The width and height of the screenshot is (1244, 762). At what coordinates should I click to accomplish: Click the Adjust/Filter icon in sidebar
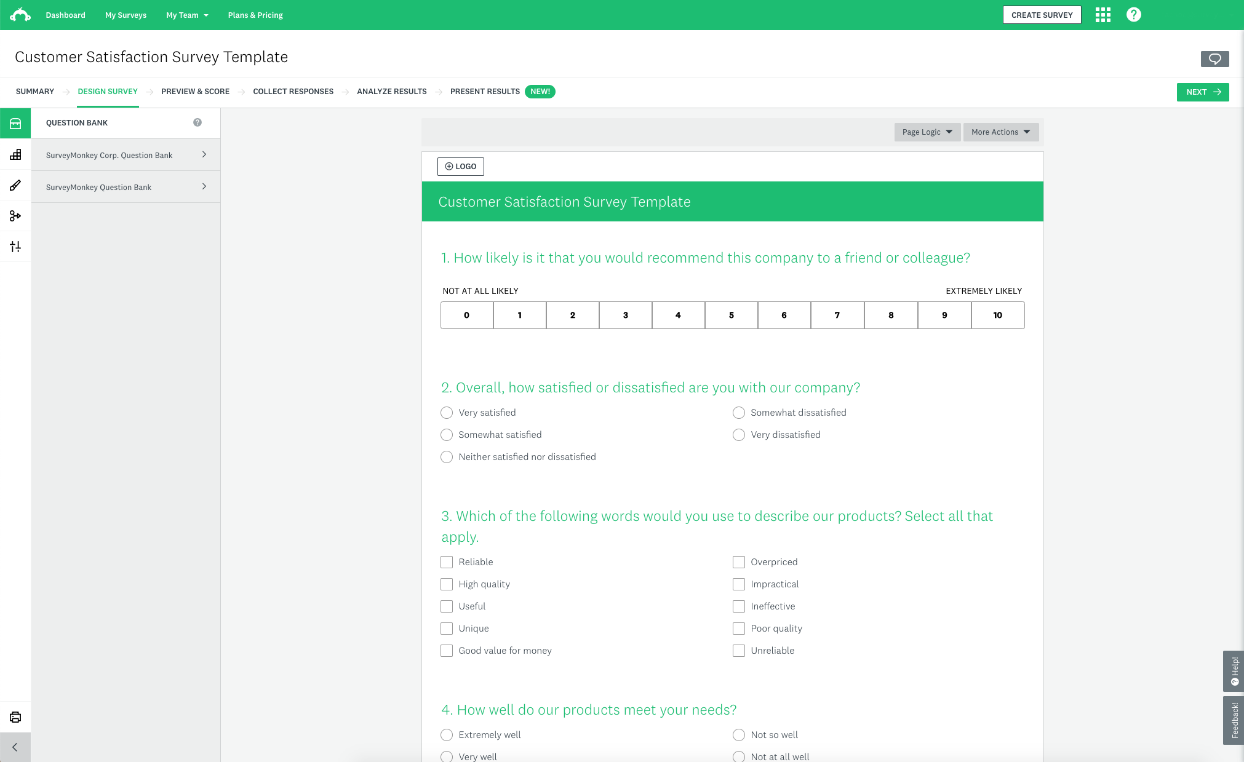coord(15,247)
